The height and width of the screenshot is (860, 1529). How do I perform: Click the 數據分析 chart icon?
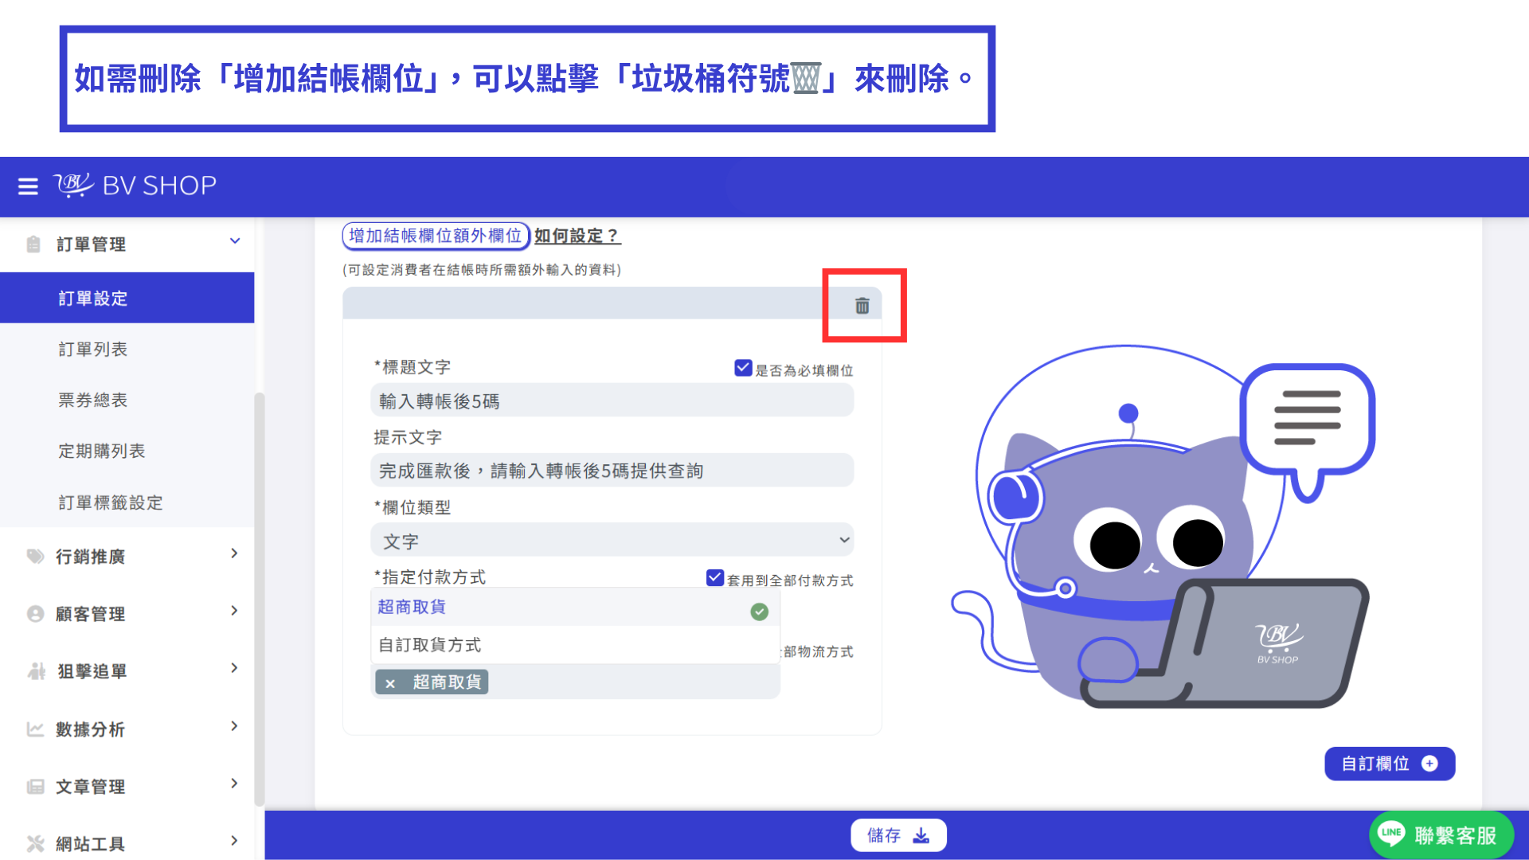coord(35,729)
